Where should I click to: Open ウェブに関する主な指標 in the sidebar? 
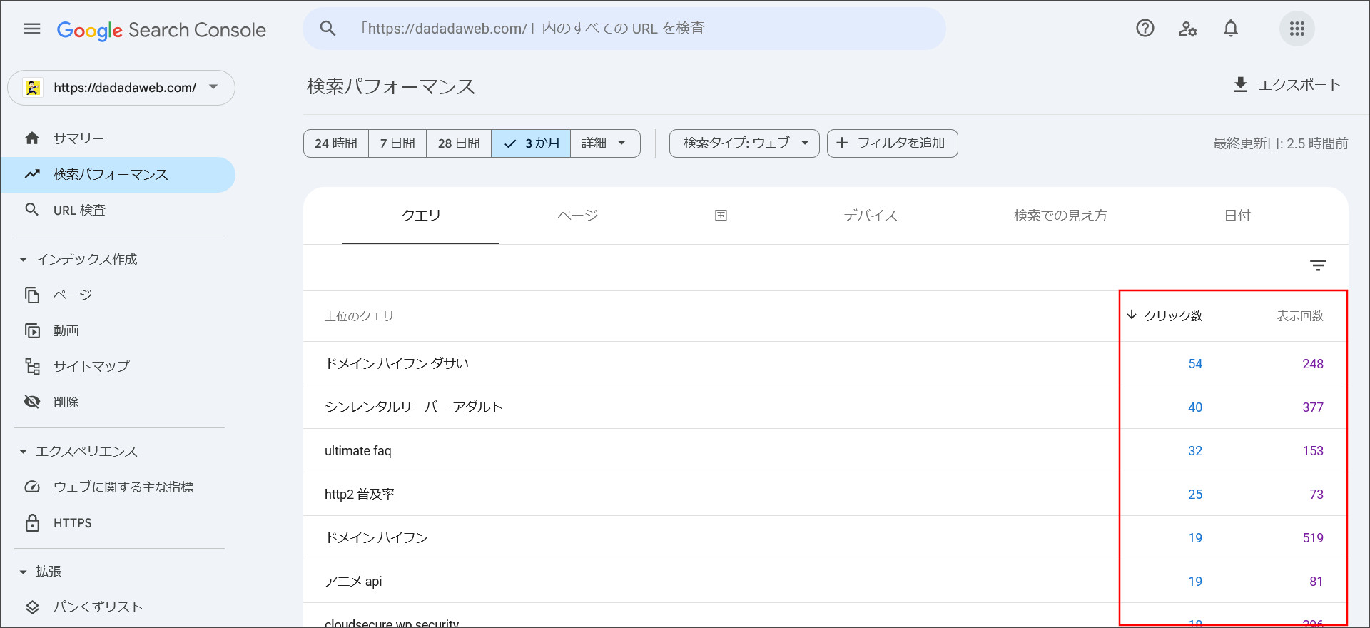coord(118,487)
